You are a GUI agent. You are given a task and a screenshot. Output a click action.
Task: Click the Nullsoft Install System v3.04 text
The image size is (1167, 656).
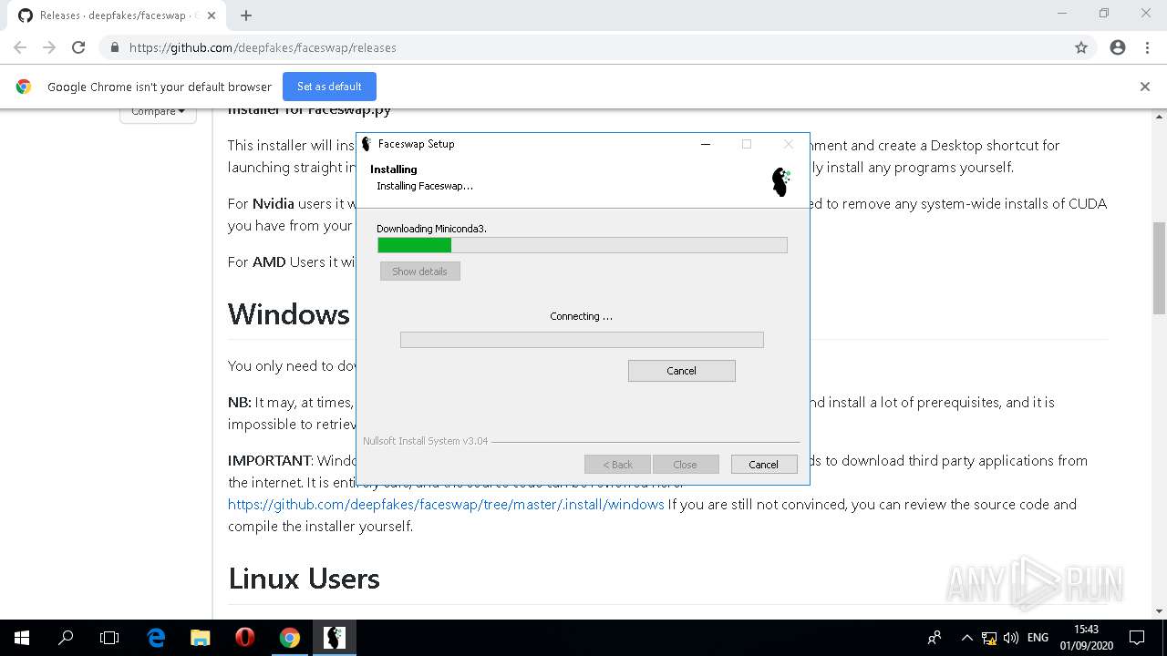[x=425, y=441]
